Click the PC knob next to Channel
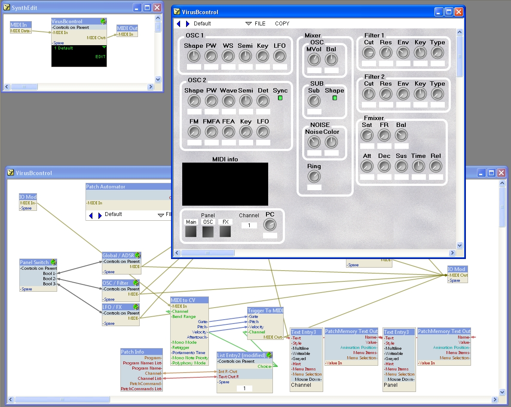The height and width of the screenshot is (407, 511). (270, 225)
